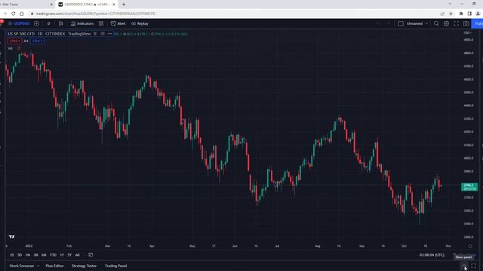The image size is (483, 271).
Task: Open the quick search magnifier
Action: pyautogui.click(x=436, y=23)
